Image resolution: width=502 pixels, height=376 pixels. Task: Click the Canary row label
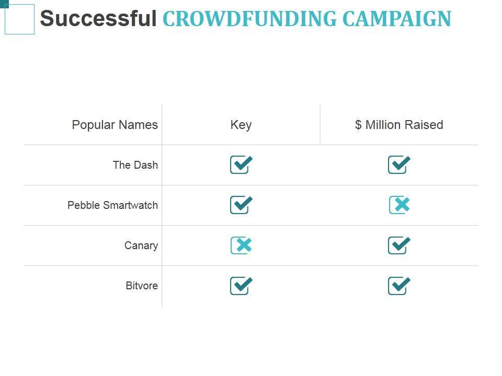coord(141,245)
